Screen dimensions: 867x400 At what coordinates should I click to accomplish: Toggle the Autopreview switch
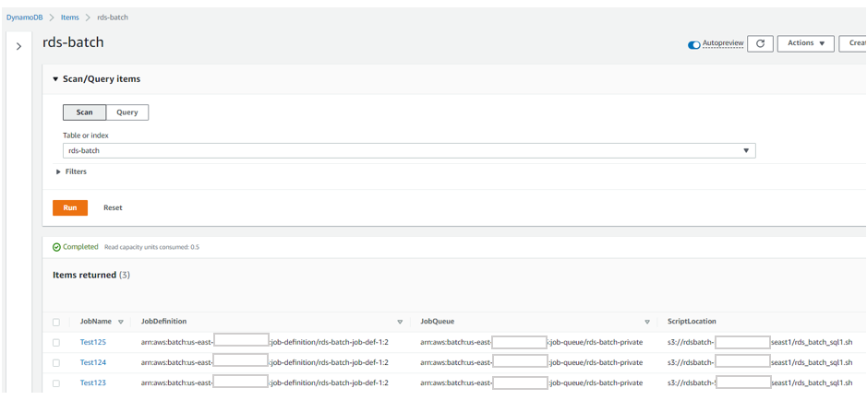(694, 45)
